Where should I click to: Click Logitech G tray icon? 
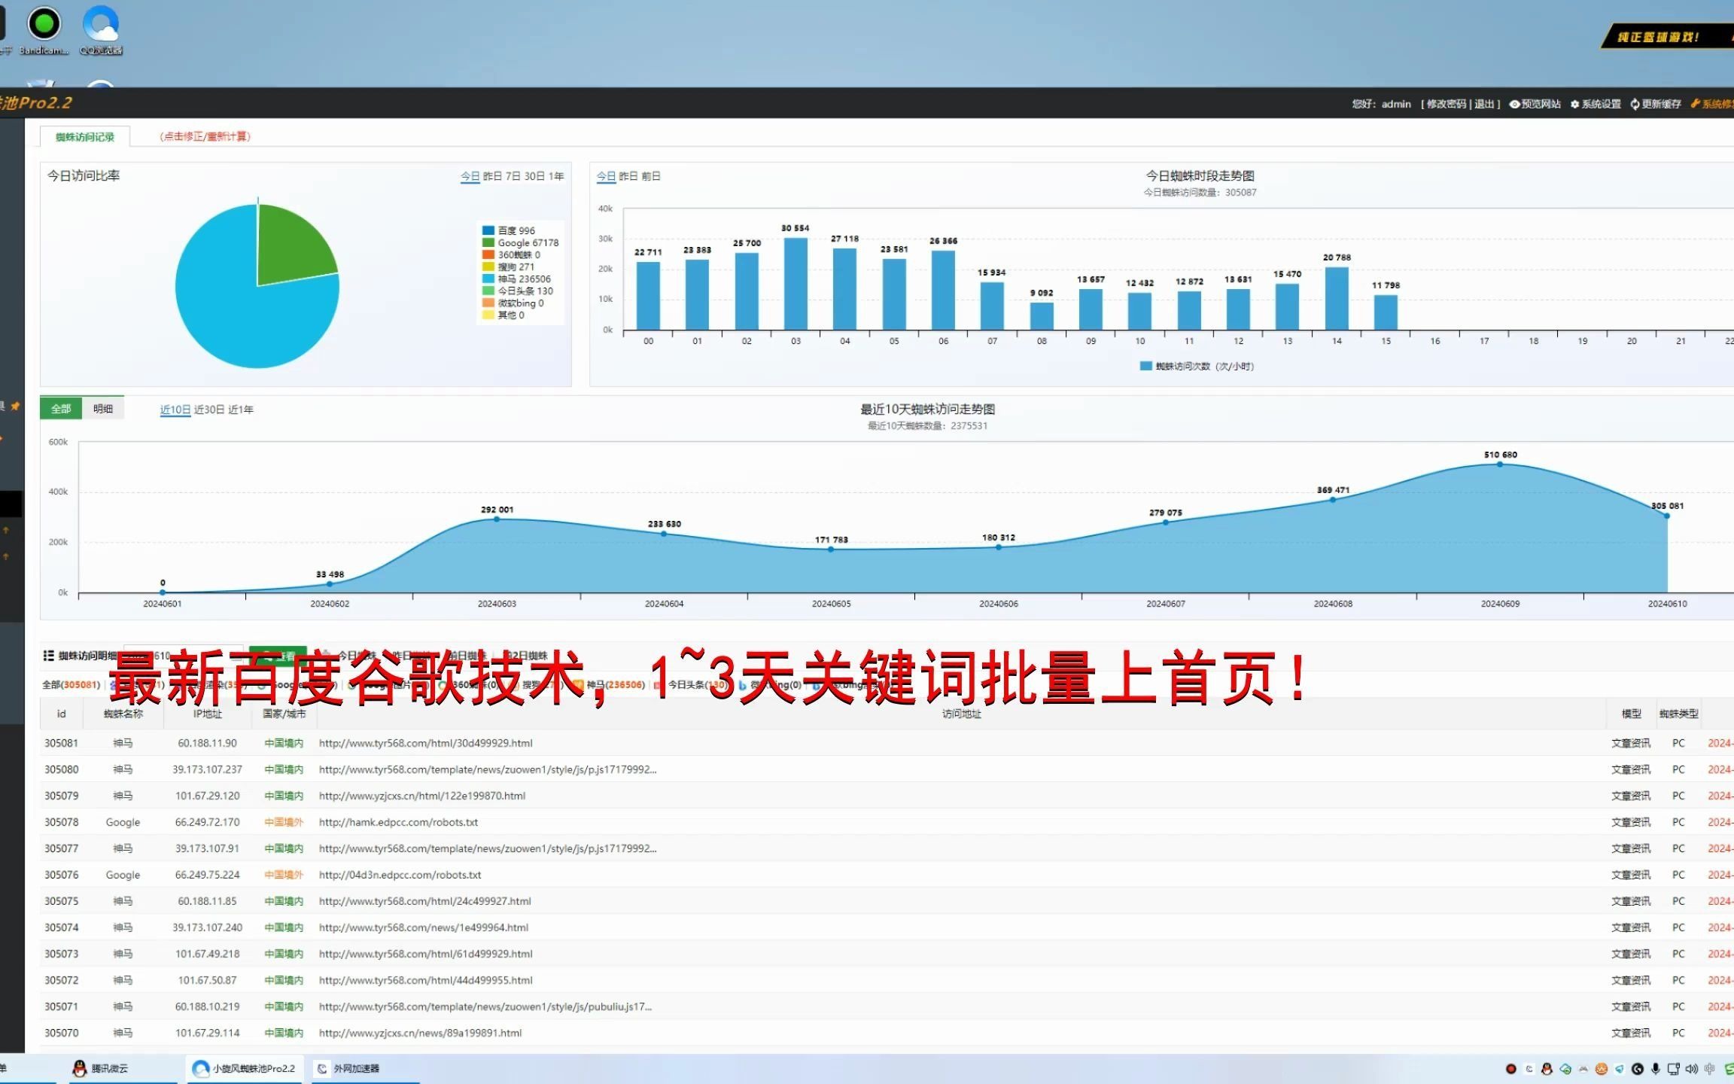(x=1637, y=1069)
